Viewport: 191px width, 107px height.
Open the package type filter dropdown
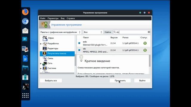(x=61, y=32)
